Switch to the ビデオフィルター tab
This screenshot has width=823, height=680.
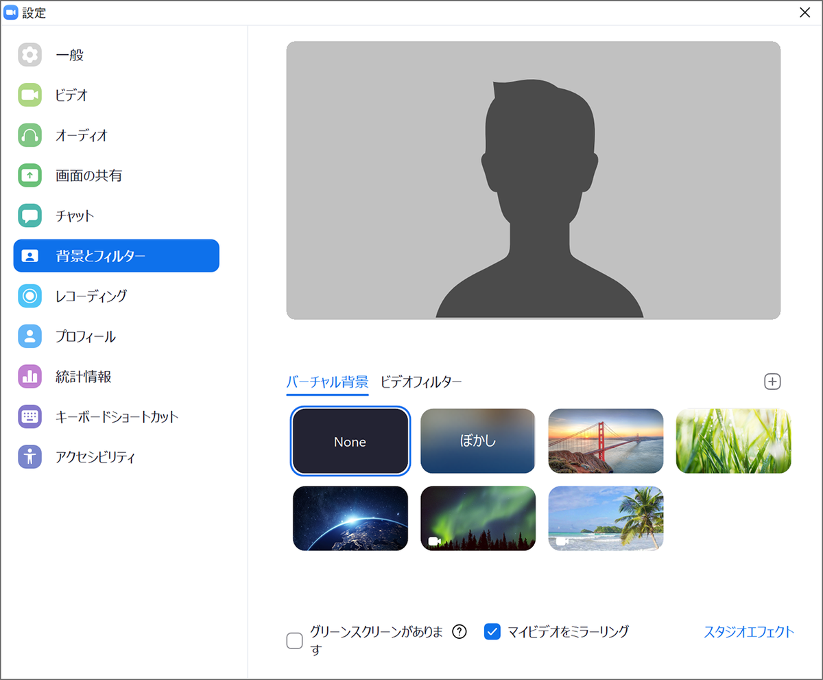coord(421,382)
